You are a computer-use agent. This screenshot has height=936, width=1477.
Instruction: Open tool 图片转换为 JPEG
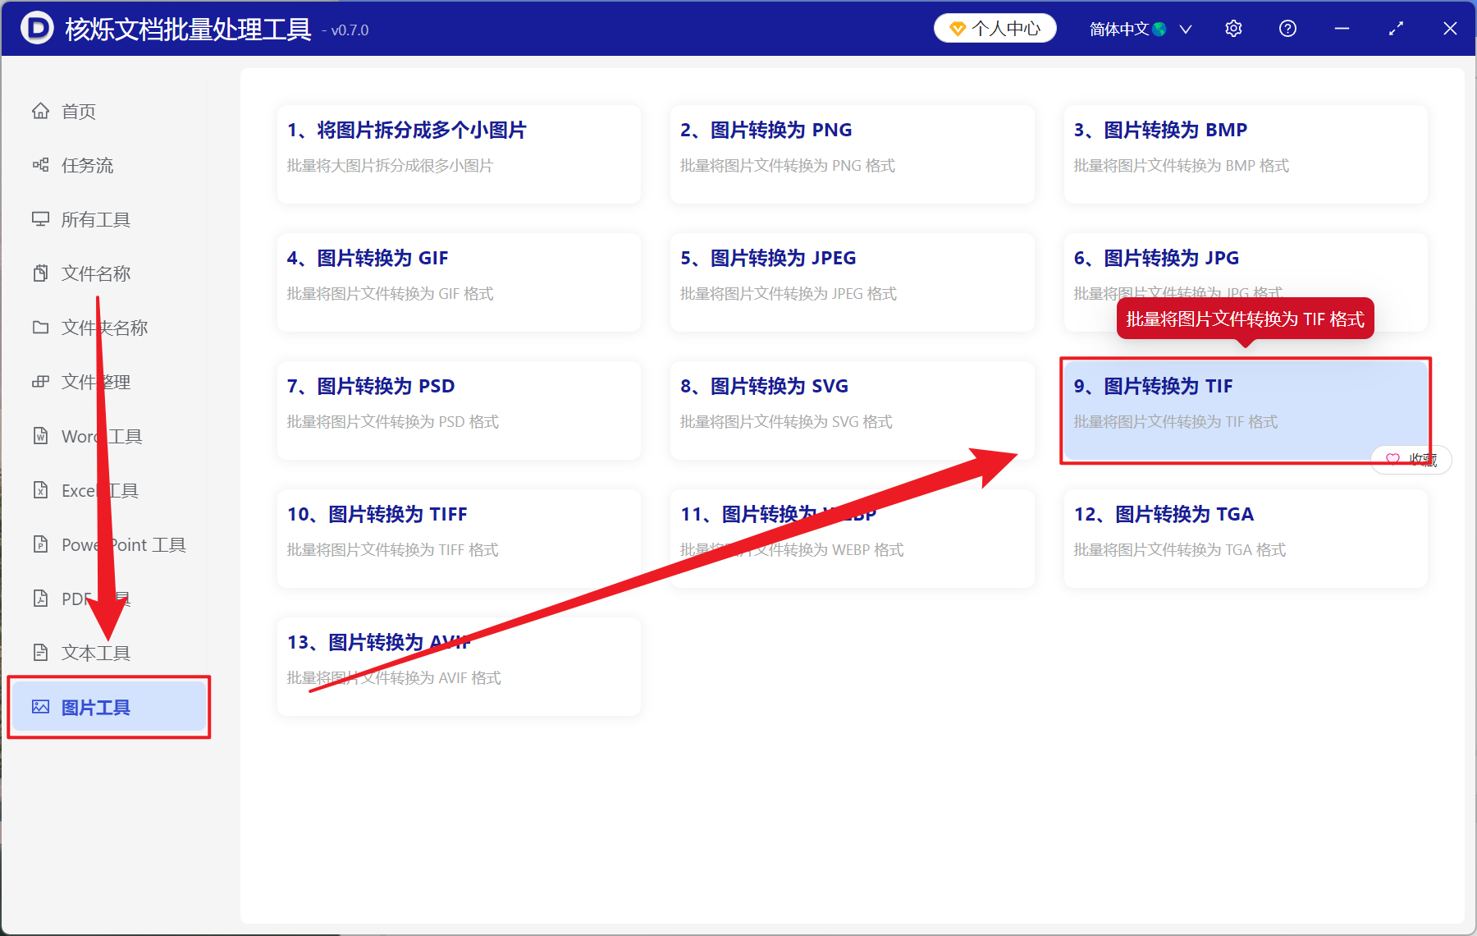[852, 282]
